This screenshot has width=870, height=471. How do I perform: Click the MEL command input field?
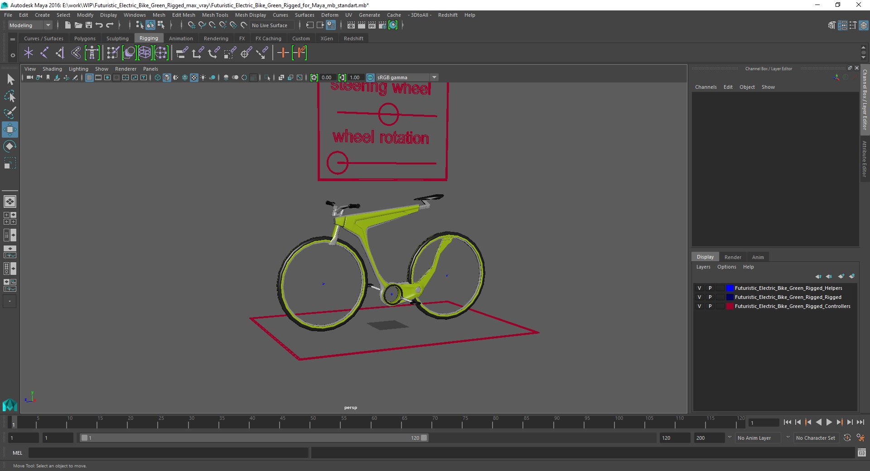(168, 452)
